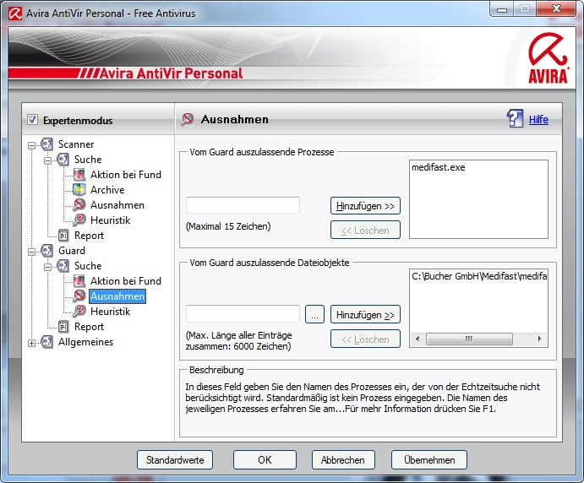The height and width of the screenshot is (483, 584).
Task: Click Hinzufügen for file objects
Action: click(x=365, y=314)
